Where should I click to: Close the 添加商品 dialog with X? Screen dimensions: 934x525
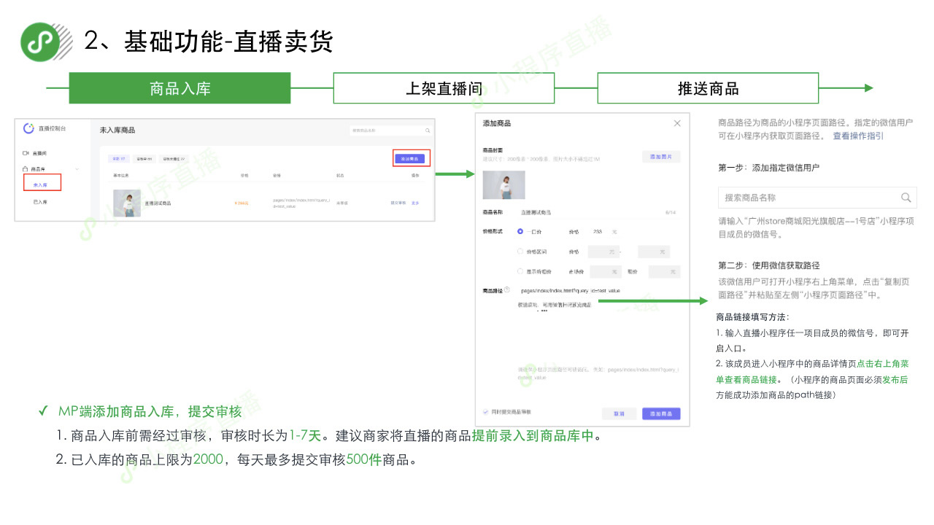(x=677, y=124)
